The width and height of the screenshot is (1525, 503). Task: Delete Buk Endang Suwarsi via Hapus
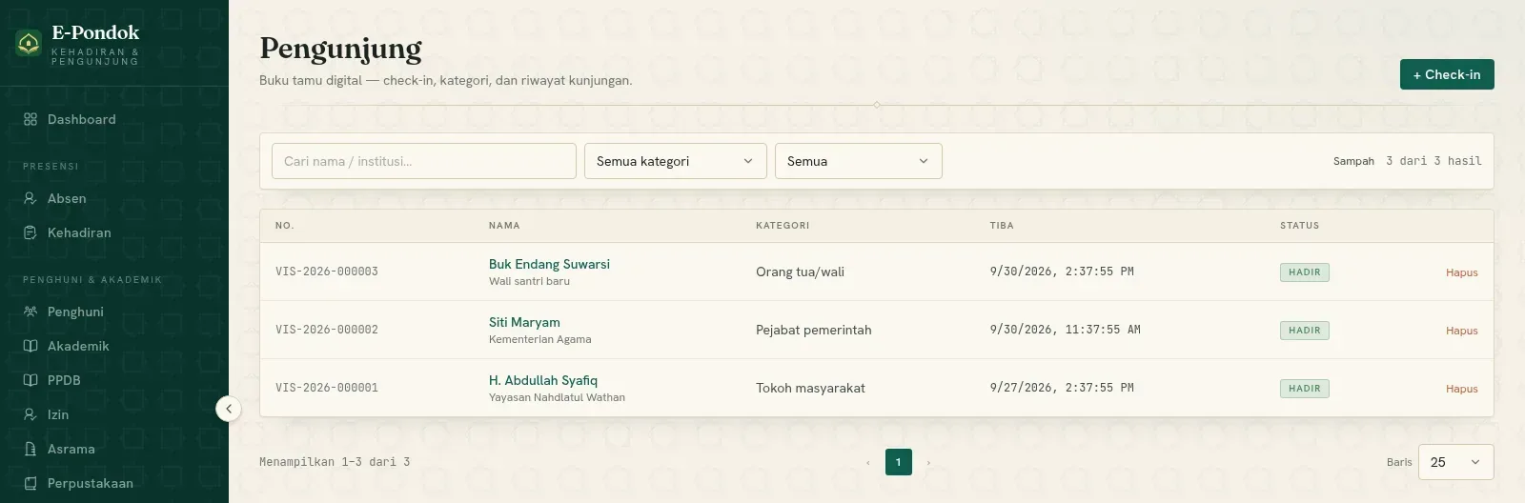coord(1461,272)
